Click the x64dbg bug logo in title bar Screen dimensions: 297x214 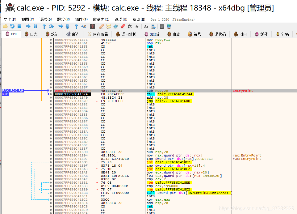(10, 8)
